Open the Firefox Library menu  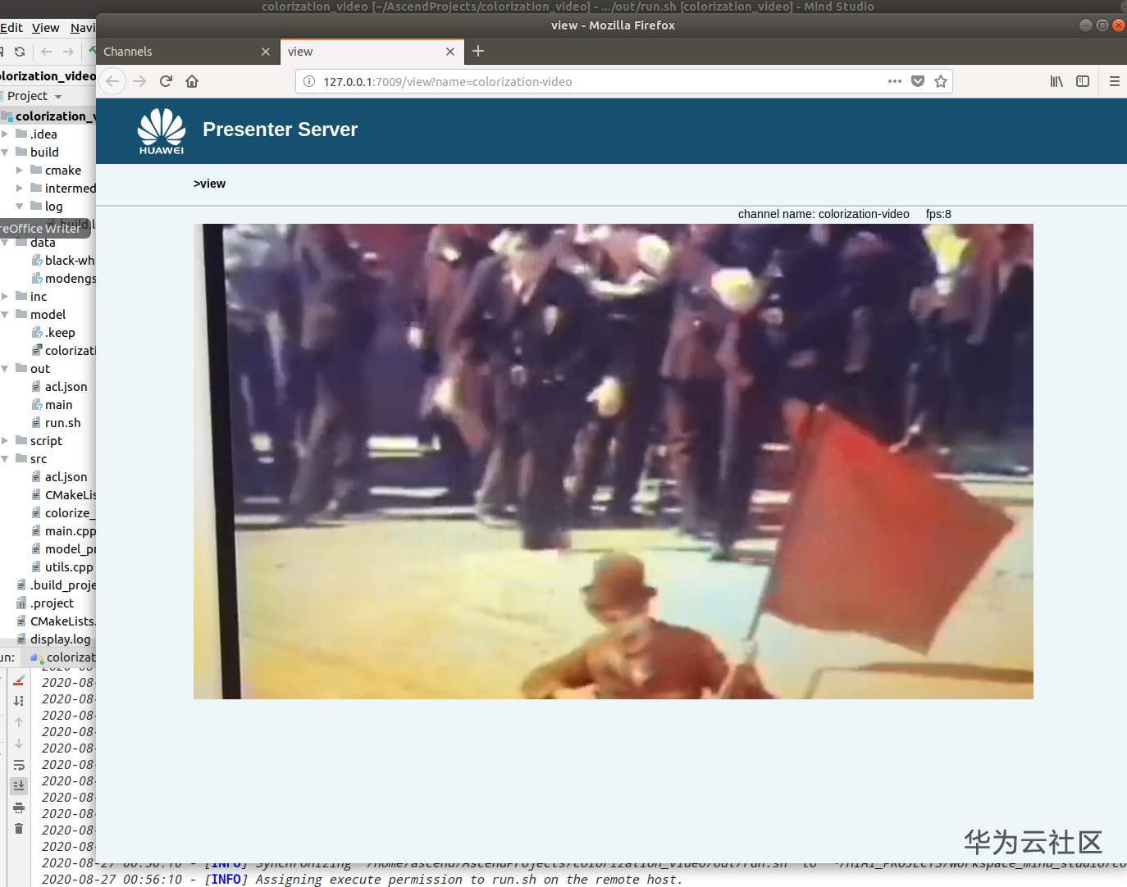click(x=1056, y=81)
